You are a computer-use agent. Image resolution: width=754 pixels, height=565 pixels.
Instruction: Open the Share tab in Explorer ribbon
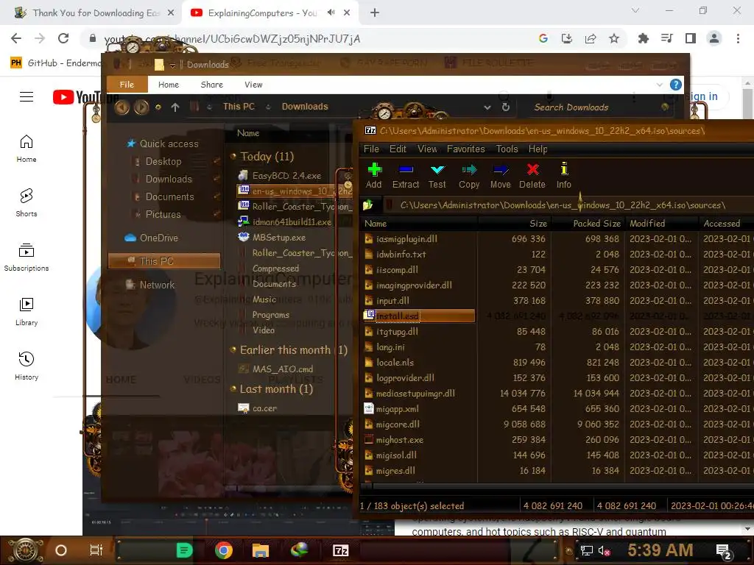(x=211, y=85)
